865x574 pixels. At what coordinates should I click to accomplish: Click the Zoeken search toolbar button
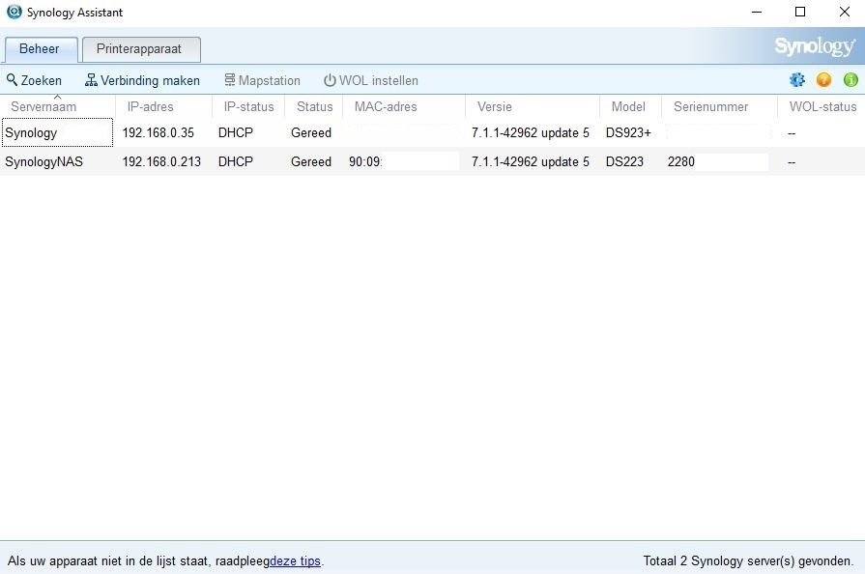34,80
